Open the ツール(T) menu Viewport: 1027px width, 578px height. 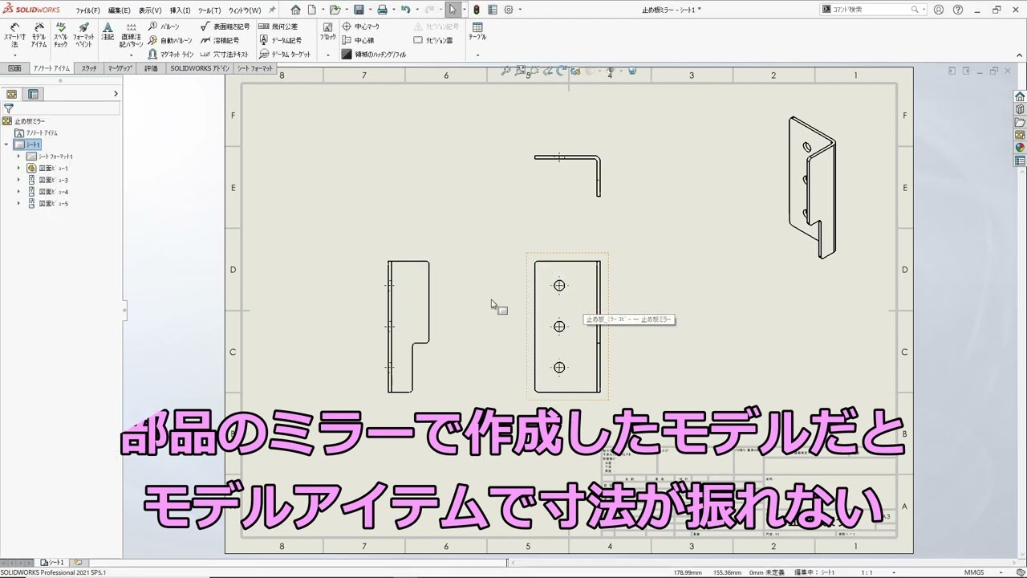[209, 10]
